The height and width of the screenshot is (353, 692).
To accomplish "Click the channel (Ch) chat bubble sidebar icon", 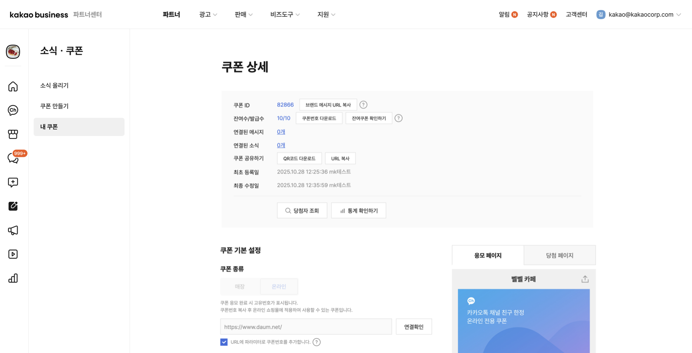I will pyautogui.click(x=13, y=110).
